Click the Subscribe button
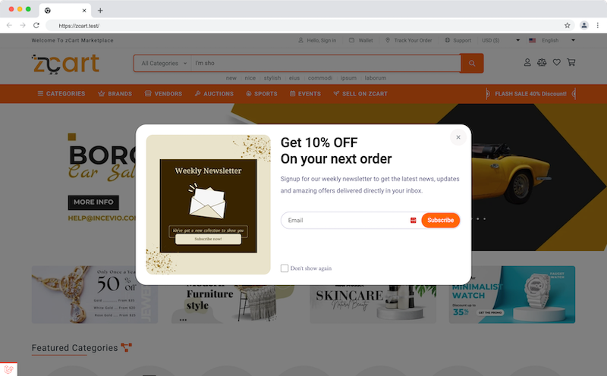 coord(441,220)
